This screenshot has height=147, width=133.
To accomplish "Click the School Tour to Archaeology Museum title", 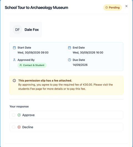I will 36,7.
